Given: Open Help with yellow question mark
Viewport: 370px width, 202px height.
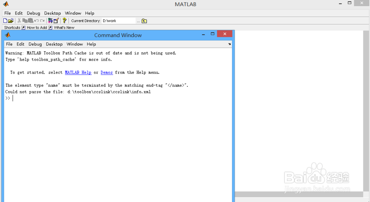Looking at the screenshot, I should [x=64, y=21].
